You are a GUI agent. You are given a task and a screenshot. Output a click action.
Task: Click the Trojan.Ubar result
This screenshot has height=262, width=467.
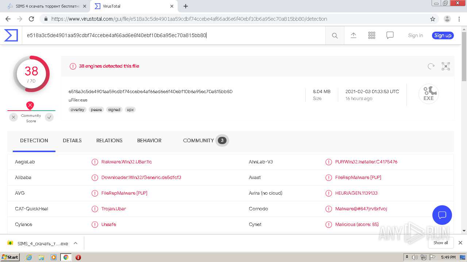pos(113,209)
